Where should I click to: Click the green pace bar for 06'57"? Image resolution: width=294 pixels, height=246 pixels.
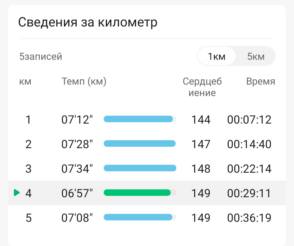coord(137,193)
